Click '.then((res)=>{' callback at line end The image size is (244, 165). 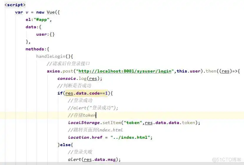pos(222,71)
